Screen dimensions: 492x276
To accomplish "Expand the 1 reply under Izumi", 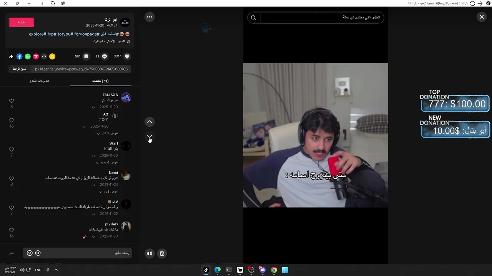I will pos(108,192).
